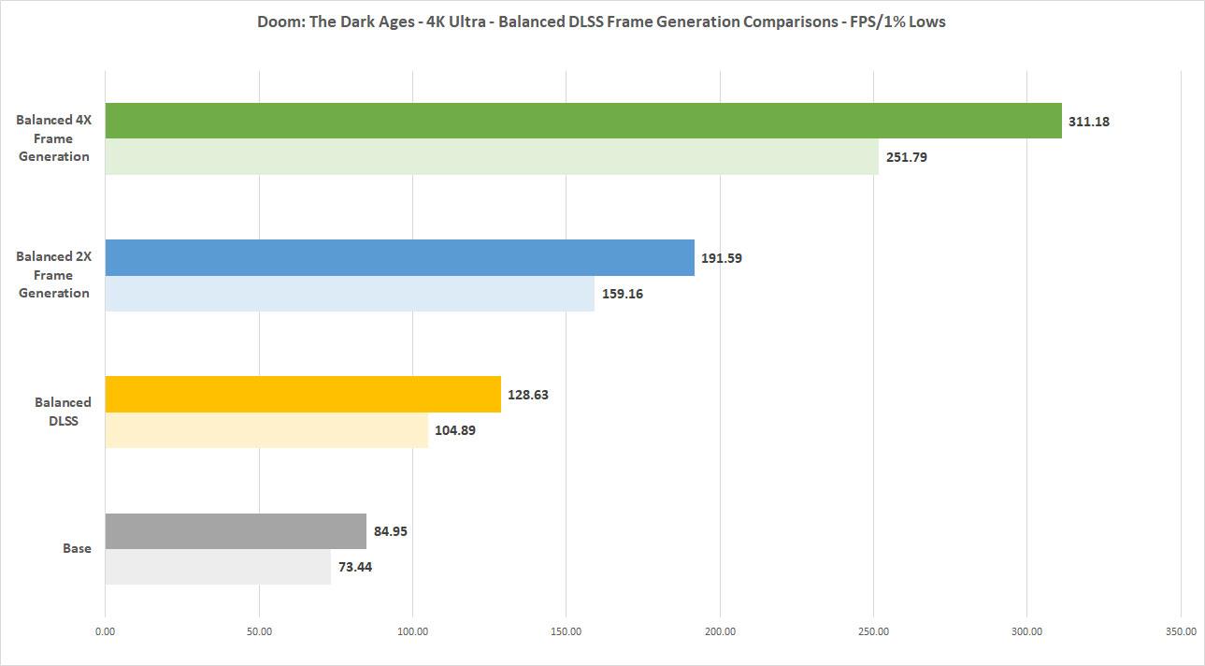Select the orange Balanced DLSS FPS bar
The width and height of the screenshot is (1205, 666).
coord(303,394)
